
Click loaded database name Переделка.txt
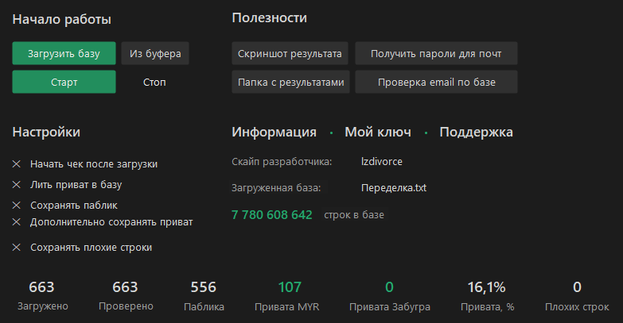pyautogui.click(x=394, y=188)
